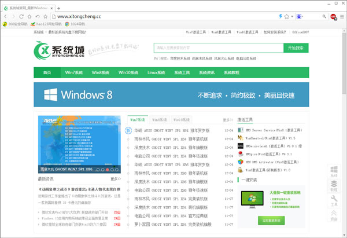Open the red ABP ad-blocker extension icon

click(x=333, y=17)
